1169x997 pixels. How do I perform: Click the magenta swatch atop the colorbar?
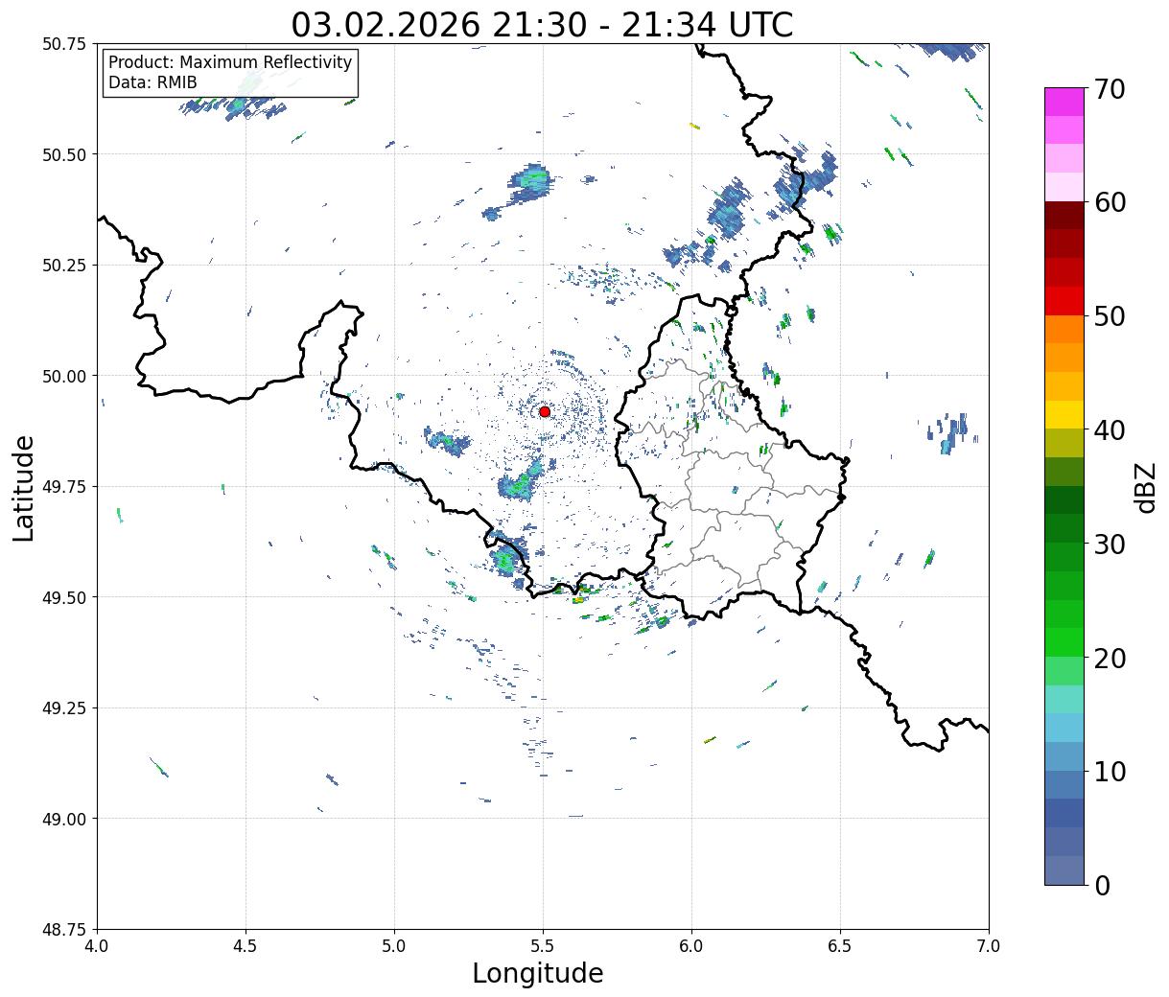tap(1064, 102)
